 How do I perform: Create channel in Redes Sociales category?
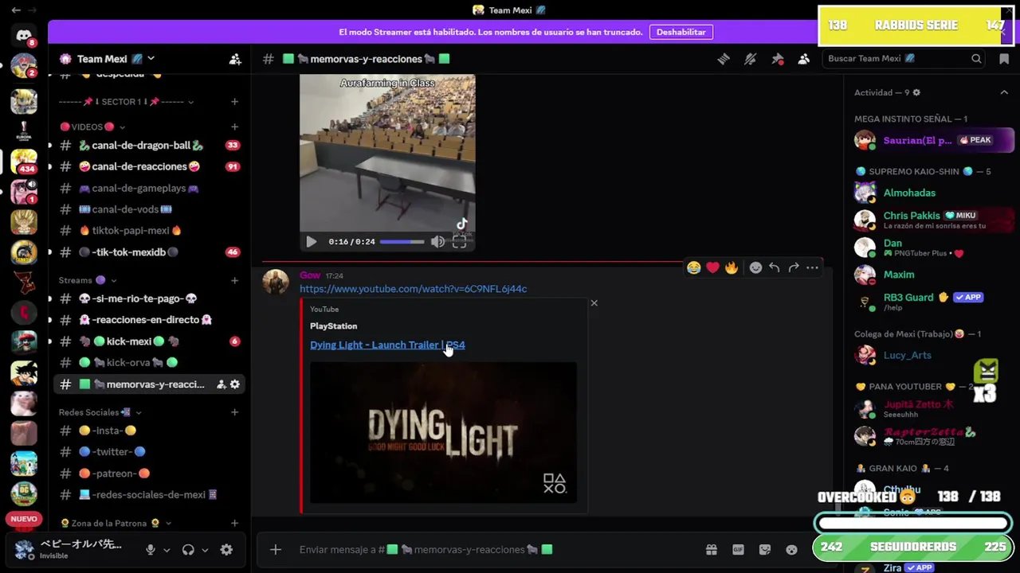pyautogui.click(x=234, y=412)
